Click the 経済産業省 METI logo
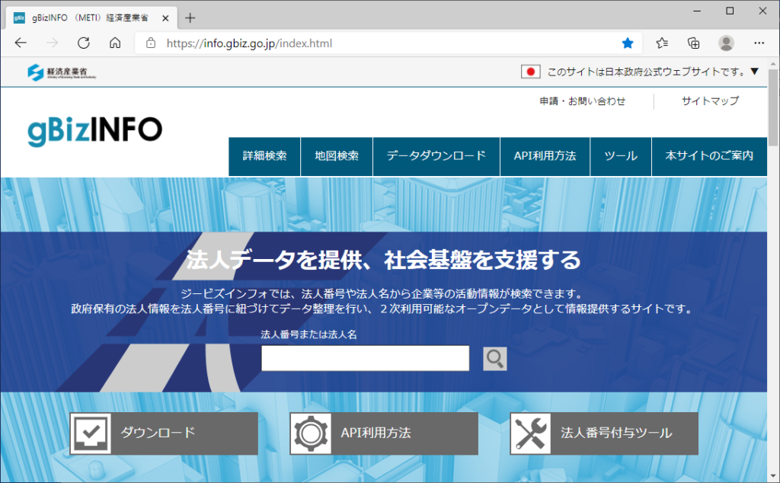Image resolution: width=780 pixels, height=483 pixels. click(x=62, y=72)
